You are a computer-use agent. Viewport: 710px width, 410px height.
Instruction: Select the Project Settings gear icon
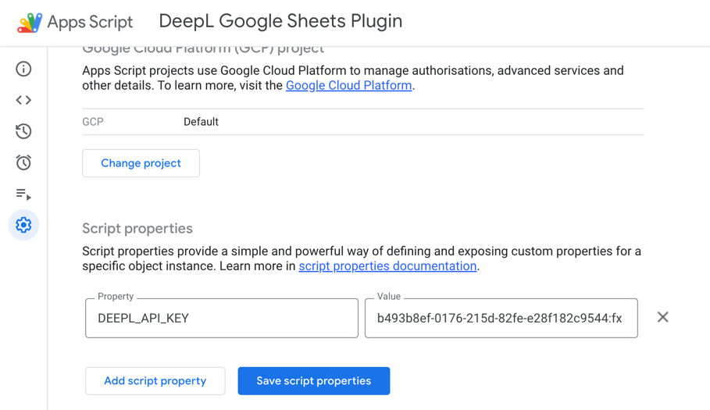click(23, 225)
